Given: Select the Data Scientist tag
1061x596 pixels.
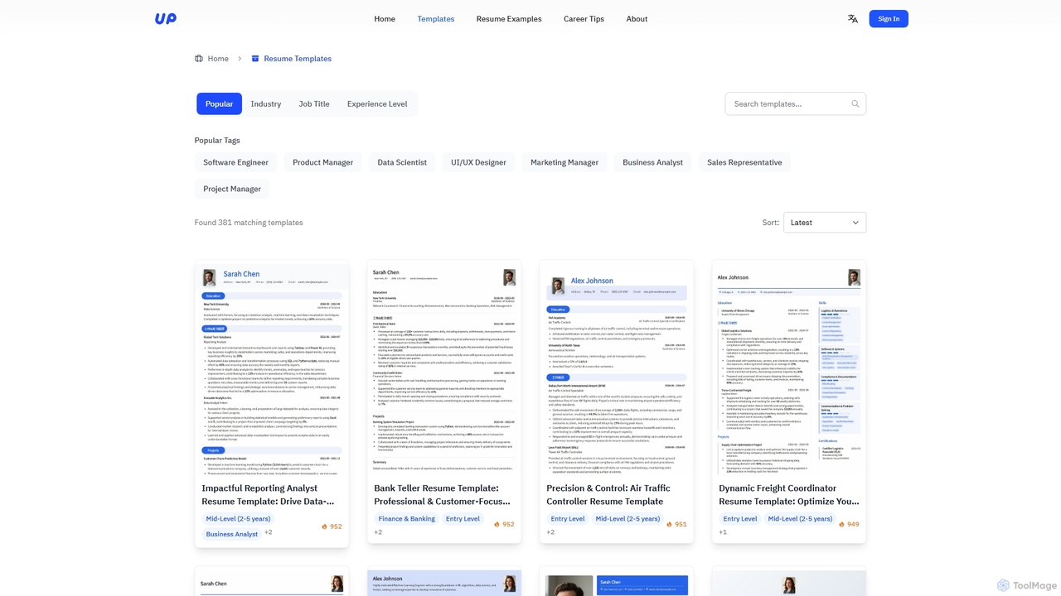Looking at the screenshot, I should point(402,162).
